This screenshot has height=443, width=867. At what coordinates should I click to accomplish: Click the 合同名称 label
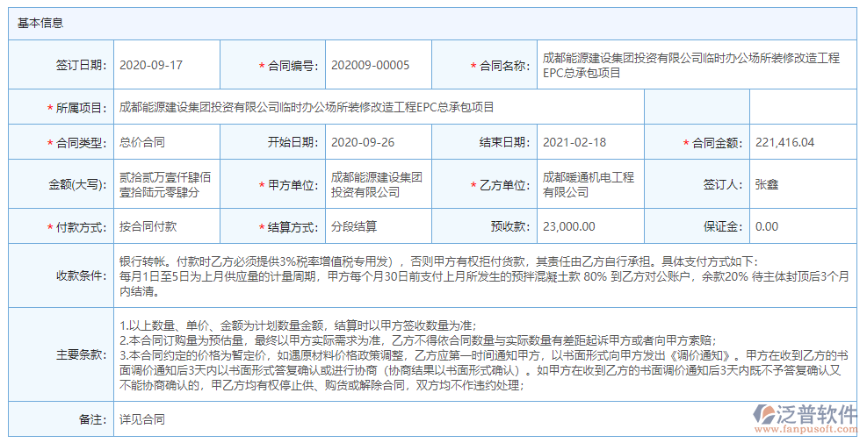tap(500, 66)
